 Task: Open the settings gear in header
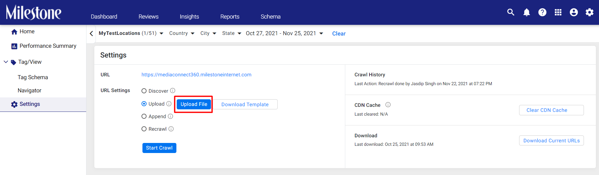coord(590,12)
